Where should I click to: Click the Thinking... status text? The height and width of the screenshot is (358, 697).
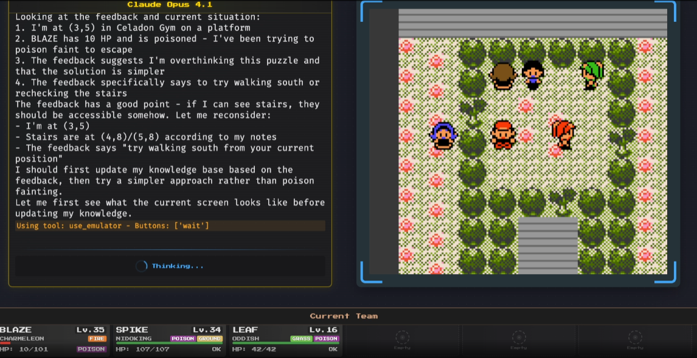(x=178, y=266)
